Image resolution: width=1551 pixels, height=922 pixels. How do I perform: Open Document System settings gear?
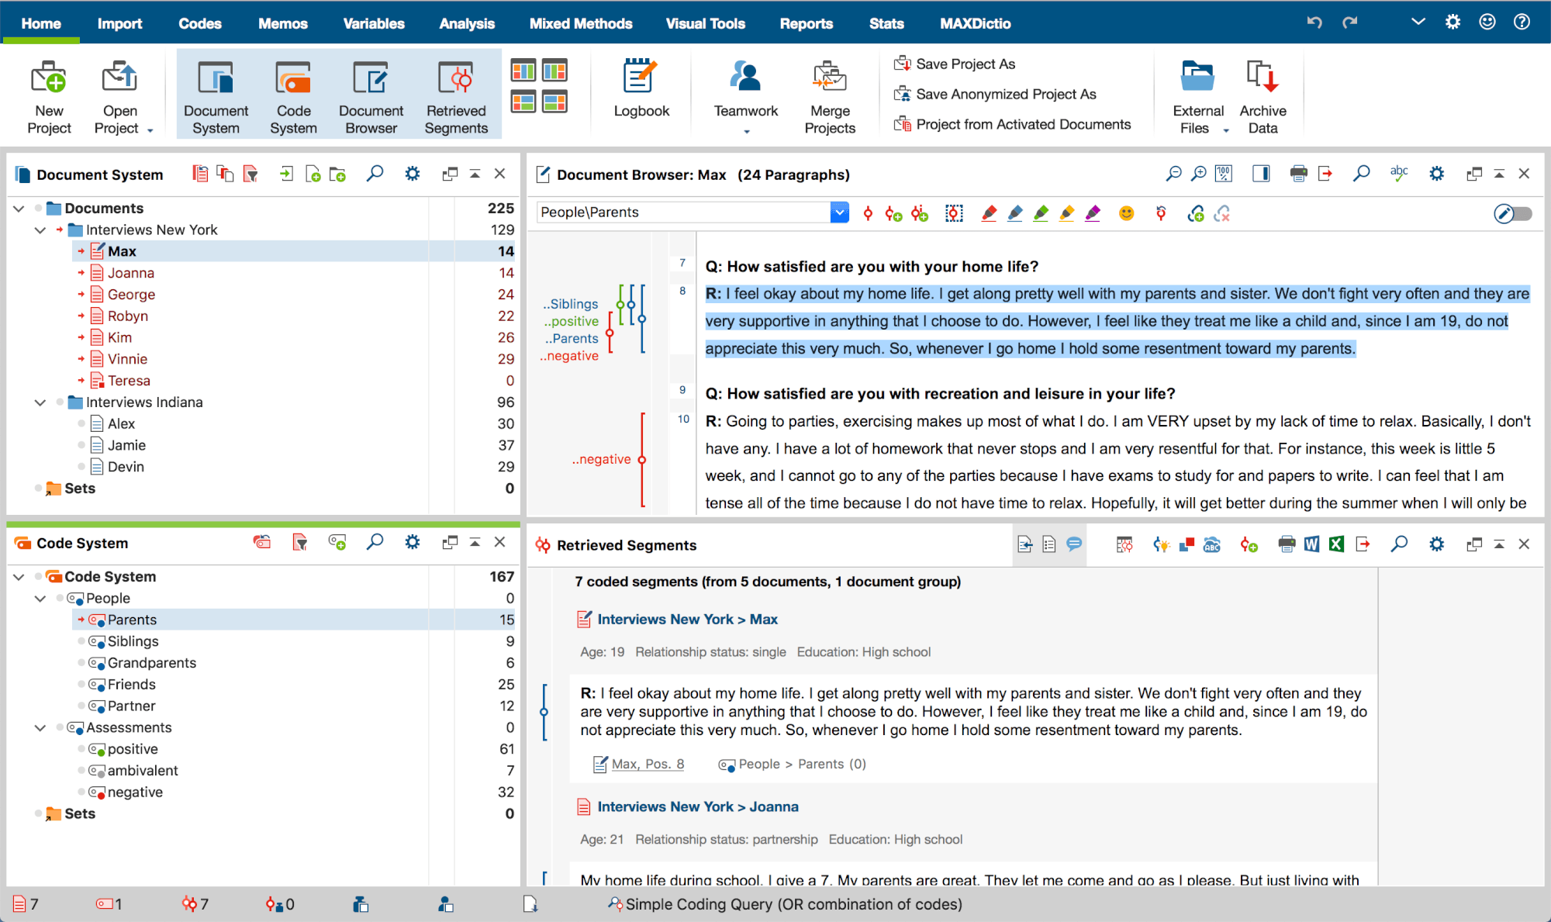click(413, 174)
